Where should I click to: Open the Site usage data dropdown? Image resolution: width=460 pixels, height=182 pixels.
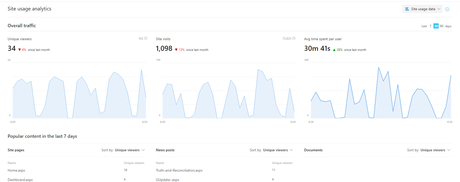click(x=423, y=9)
